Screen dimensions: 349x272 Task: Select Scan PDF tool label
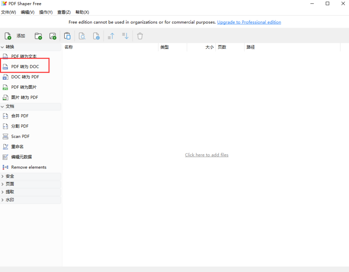pos(20,136)
